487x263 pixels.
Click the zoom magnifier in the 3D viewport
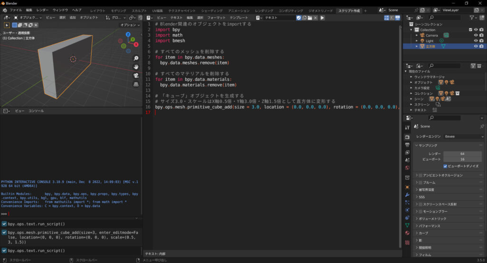[x=136, y=58]
